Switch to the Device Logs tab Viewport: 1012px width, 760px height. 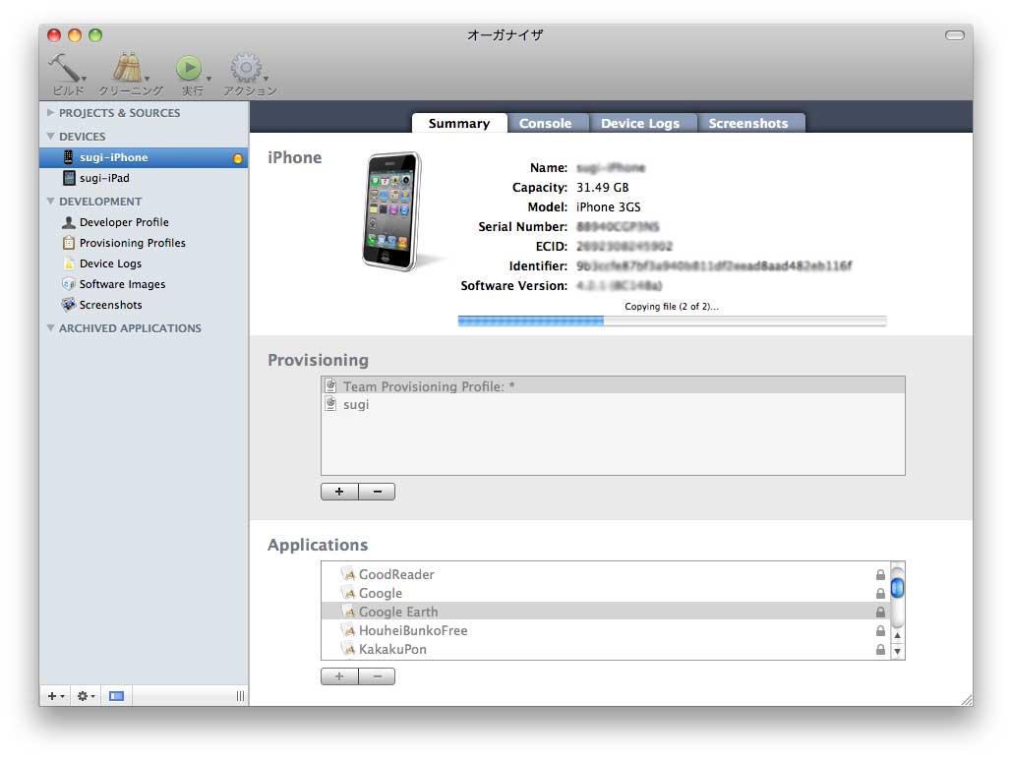coord(639,123)
